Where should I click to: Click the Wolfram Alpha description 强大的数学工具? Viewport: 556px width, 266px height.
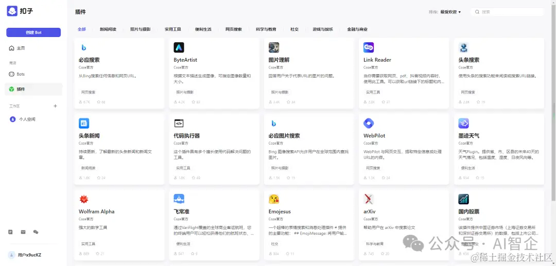tap(93, 227)
